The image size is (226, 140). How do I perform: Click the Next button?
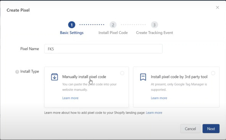[211, 129]
